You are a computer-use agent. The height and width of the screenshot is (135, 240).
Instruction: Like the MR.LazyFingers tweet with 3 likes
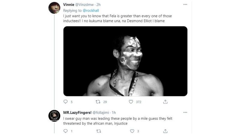[131, 131]
